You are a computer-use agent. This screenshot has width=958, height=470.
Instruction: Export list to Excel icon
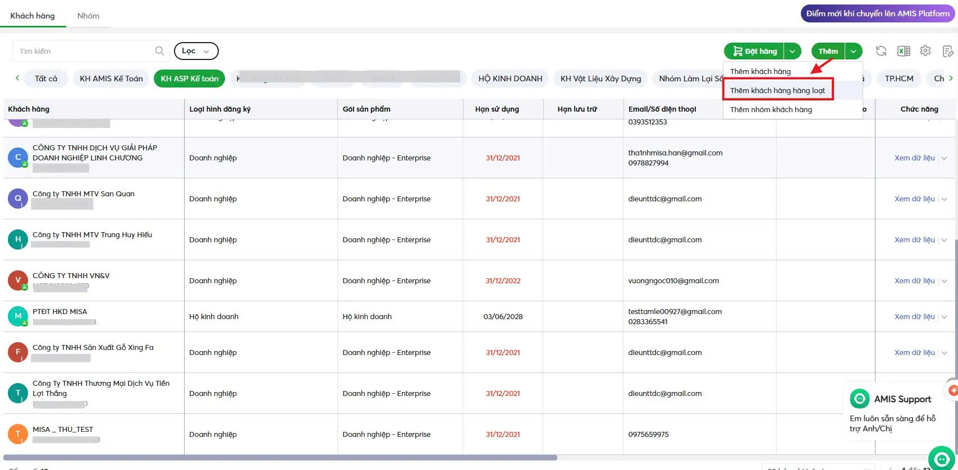[x=904, y=51]
